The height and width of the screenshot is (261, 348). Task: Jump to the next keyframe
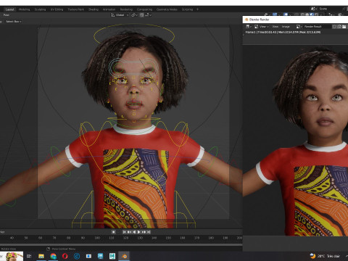tap(144, 232)
